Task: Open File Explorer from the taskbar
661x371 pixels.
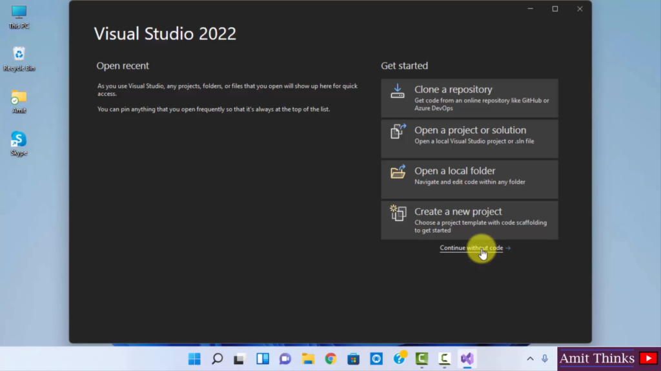Action: click(x=308, y=359)
